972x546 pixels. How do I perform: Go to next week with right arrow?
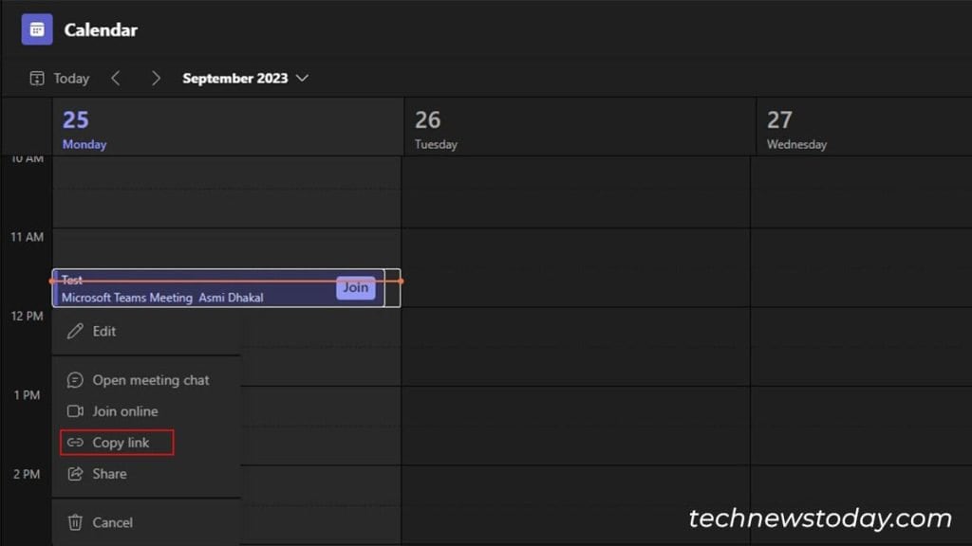coord(156,78)
